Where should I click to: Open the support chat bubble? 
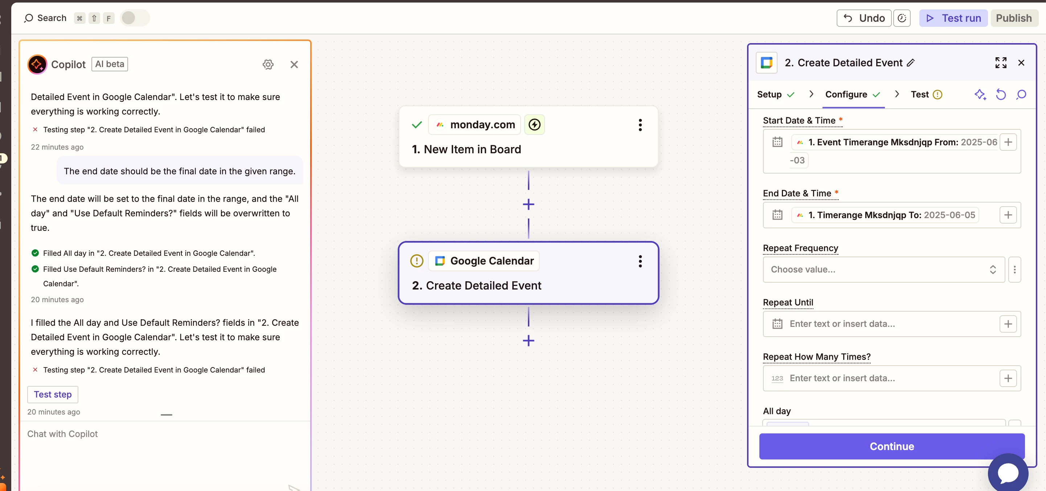(1008, 473)
